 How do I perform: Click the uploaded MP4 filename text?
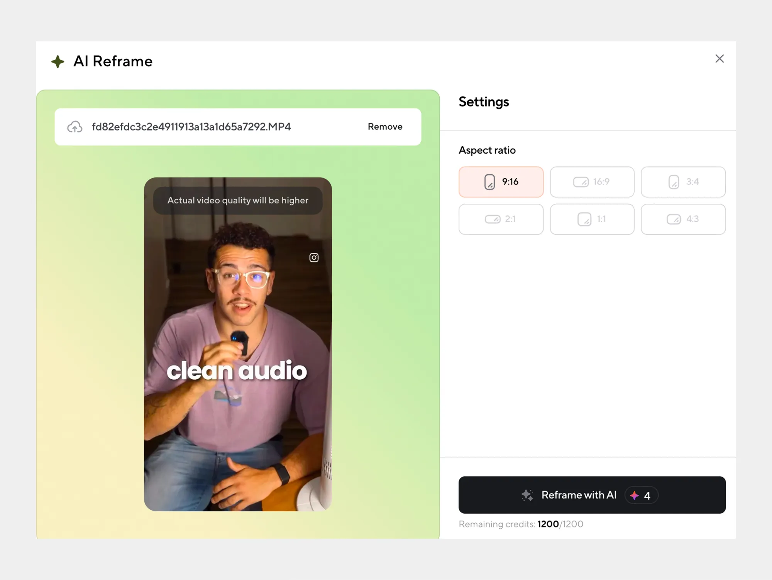coord(191,127)
